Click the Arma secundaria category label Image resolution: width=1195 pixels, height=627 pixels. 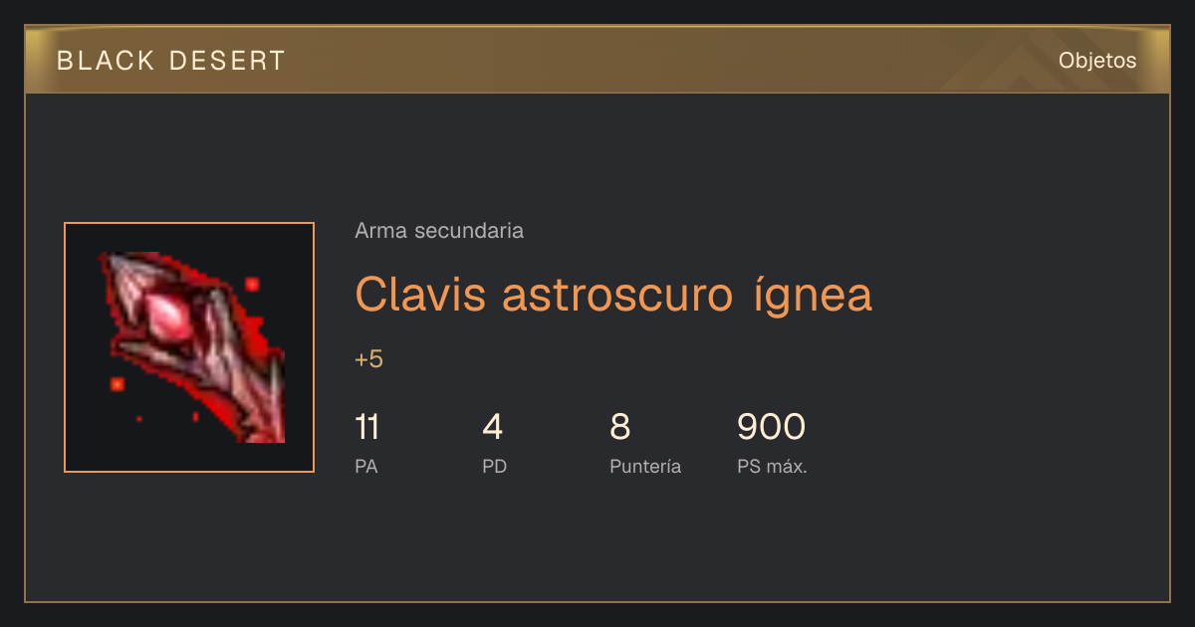[439, 231]
